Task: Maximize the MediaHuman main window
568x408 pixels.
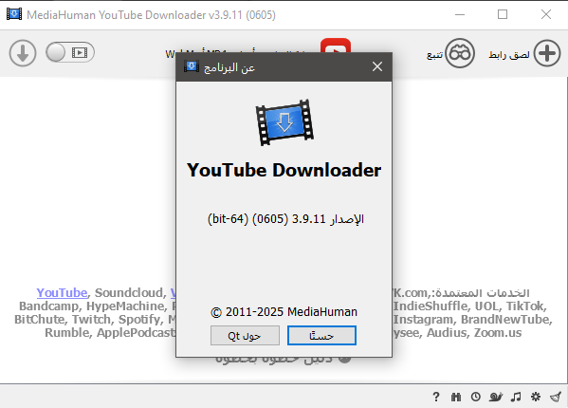Action: coord(503,14)
